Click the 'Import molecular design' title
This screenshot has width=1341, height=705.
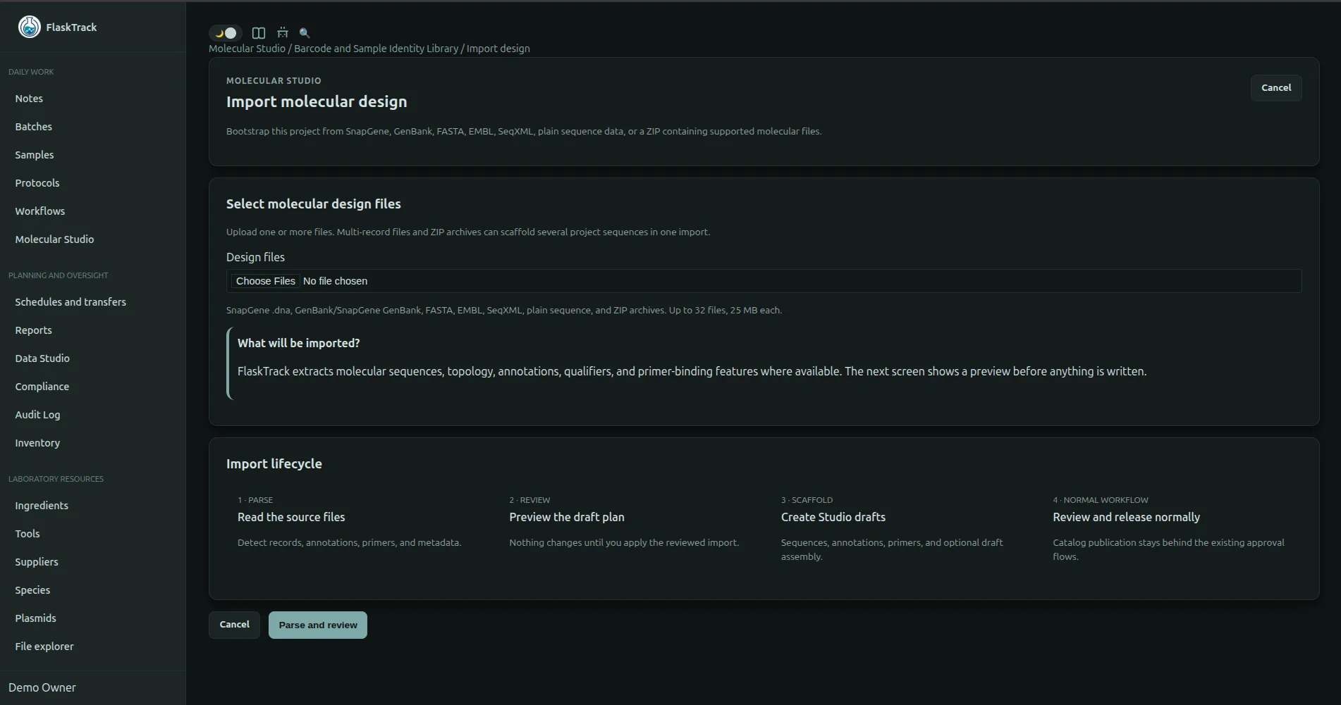[x=317, y=101]
